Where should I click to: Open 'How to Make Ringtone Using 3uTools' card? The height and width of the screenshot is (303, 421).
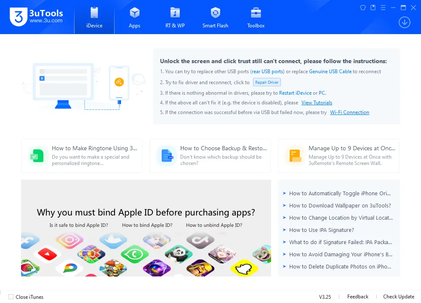click(82, 155)
